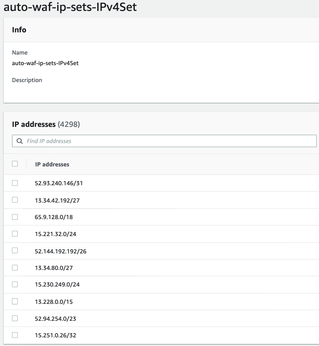Viewport: 319px width, 346px height.
Task: Check the row for 15.251.0.26/32
Action: [15, 335]
